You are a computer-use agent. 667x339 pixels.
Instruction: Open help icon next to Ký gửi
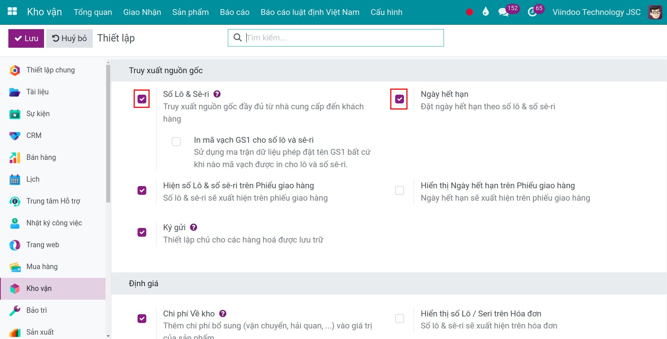pyautogui.click(x=194, y=227)
